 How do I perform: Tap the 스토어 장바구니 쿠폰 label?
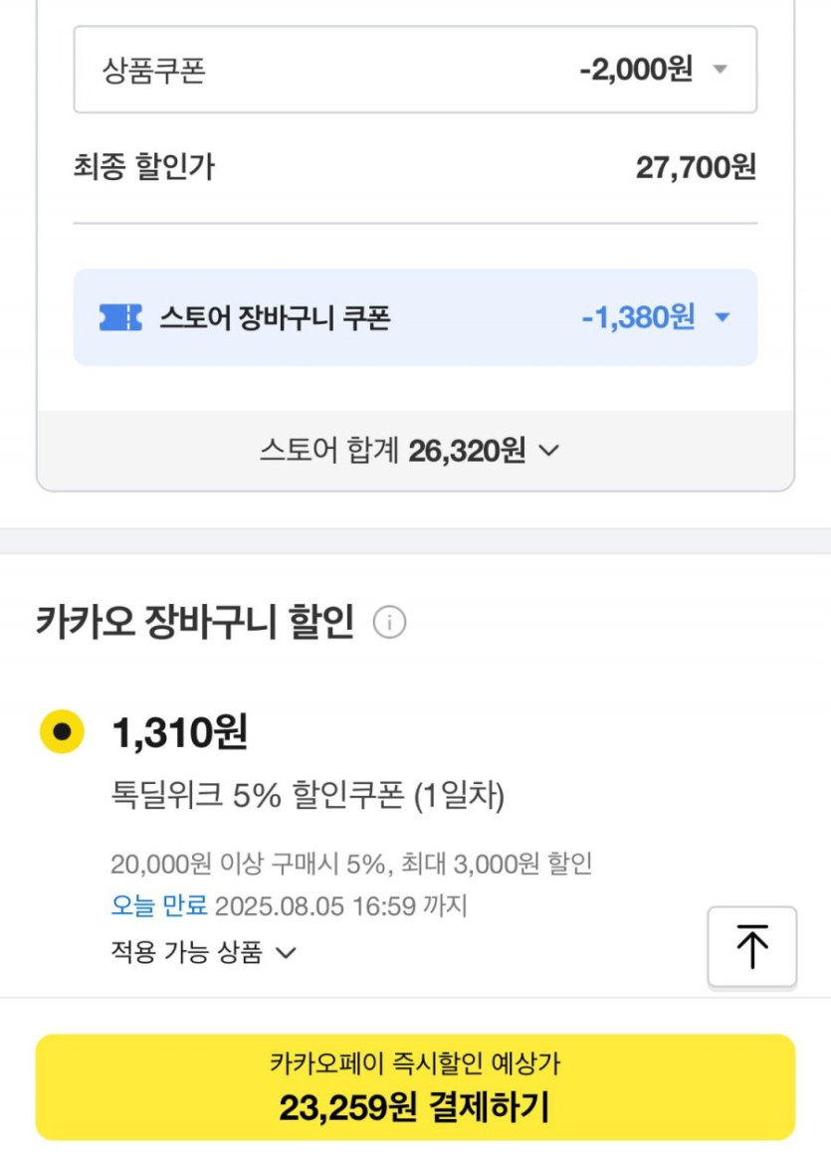[275, 318]
